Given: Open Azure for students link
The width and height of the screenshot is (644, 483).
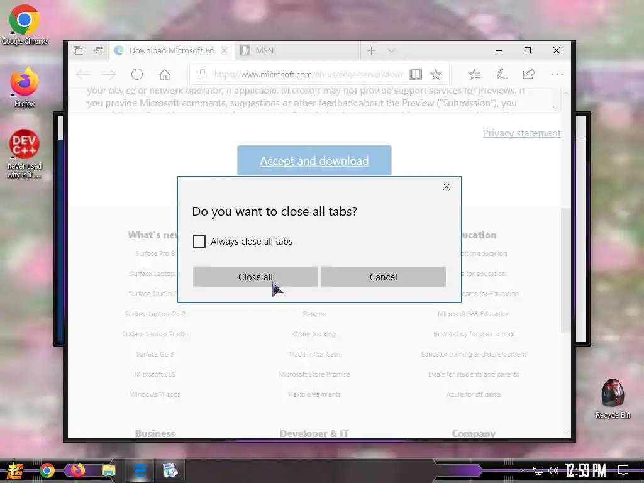Looking at the screenshot, I should pyautogui.click(x=474, y=394).
